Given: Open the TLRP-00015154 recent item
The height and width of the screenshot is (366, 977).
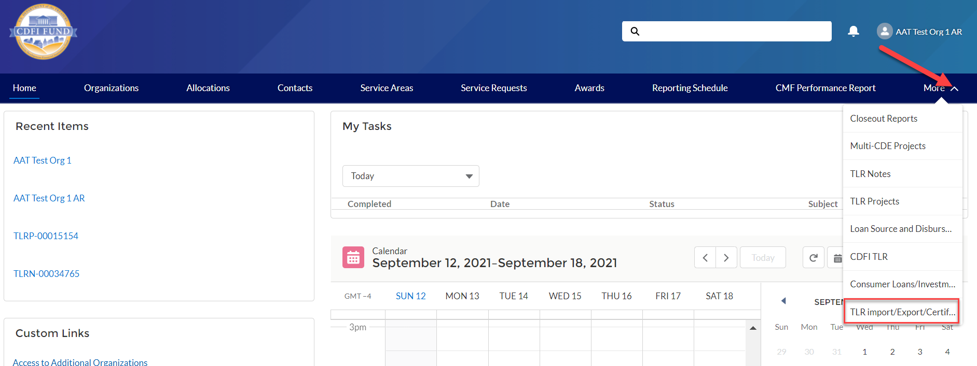Looking at the screenshot, I should [46, 236].
